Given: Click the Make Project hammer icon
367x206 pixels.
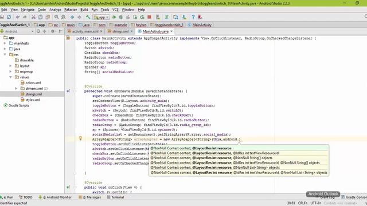Looking at the screenshot, I should point(88,17).
